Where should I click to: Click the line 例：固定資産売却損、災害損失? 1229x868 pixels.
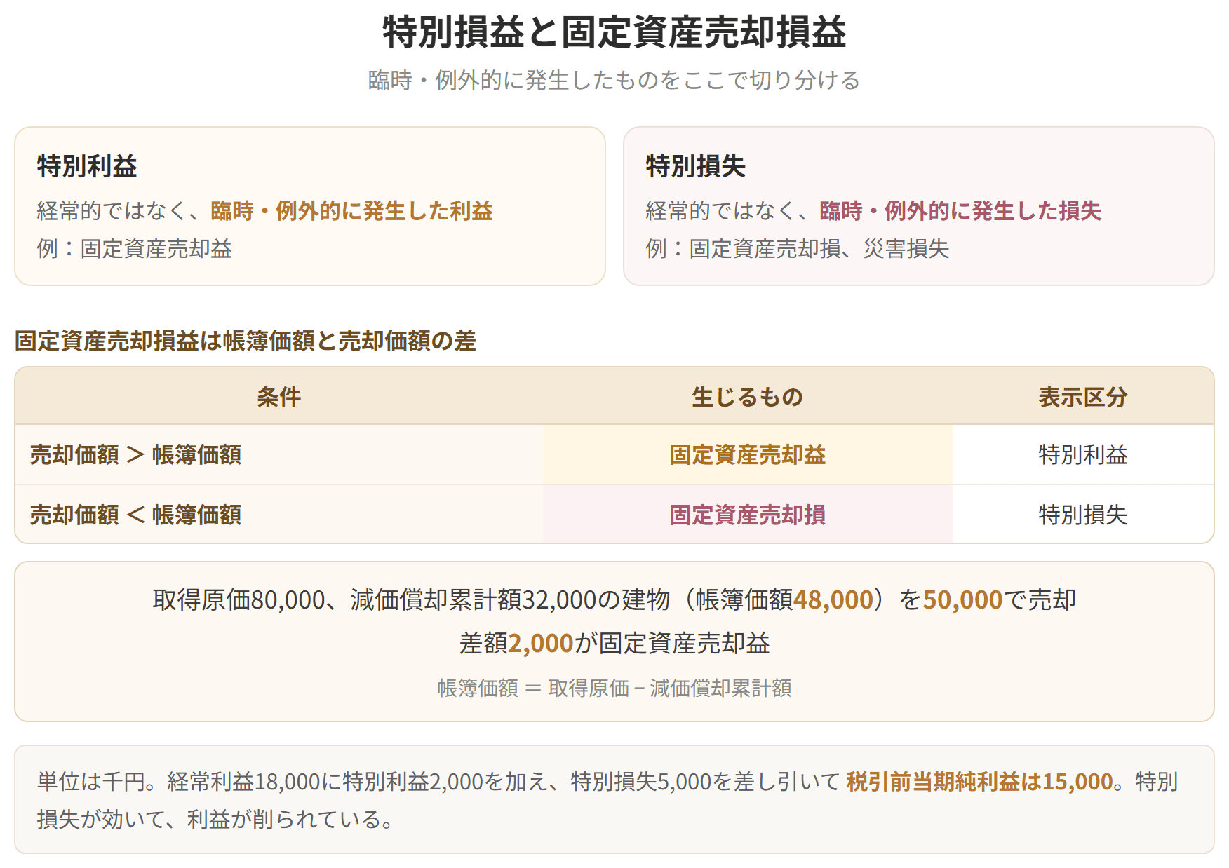[798, 248]
